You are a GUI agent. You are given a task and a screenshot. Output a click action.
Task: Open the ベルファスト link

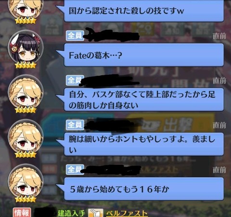pos(127,213)
